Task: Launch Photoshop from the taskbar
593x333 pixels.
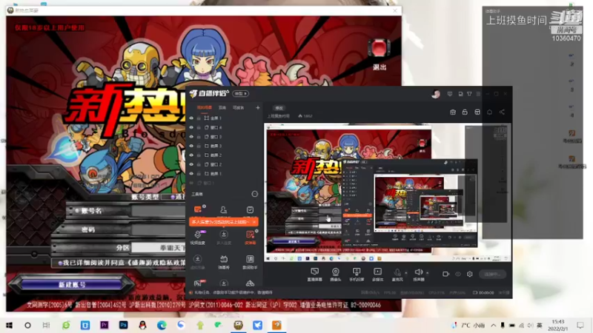Action: (123, 325)
